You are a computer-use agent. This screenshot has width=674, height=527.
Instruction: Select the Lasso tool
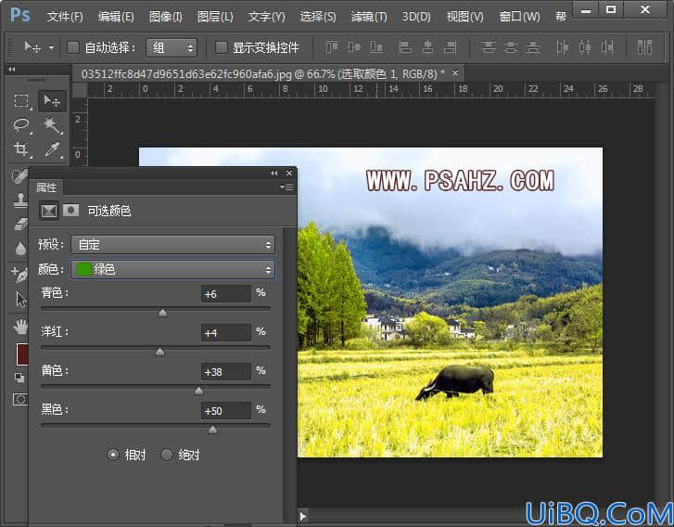coord(21,125)
